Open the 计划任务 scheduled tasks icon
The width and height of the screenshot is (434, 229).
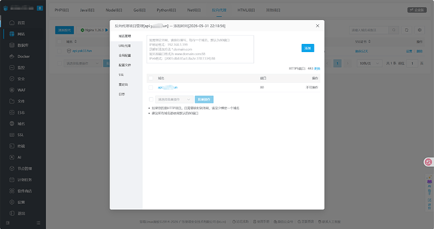tap(12, 179)
